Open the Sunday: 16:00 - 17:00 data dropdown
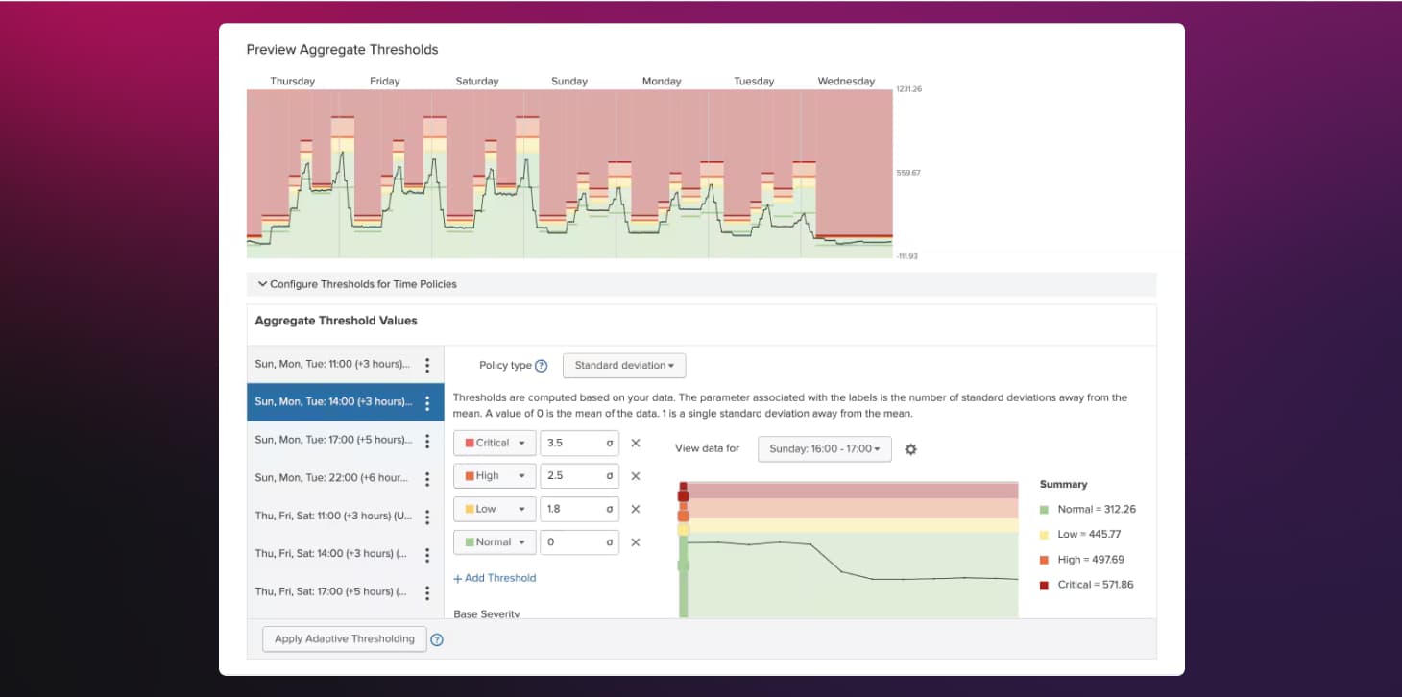 click(824, 448)
